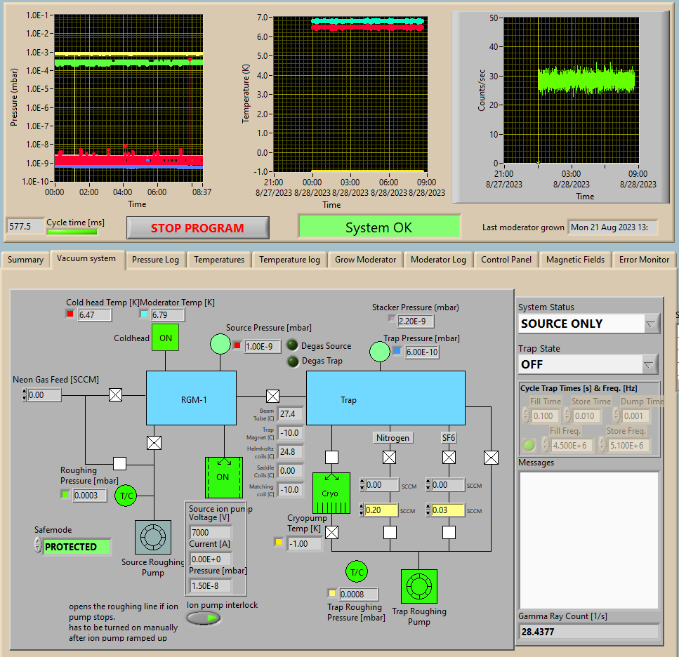Click the Source Roughing Pump icon
Viewport: 679px width, 657px height.
pyautogui.click(x=152, y=538)
